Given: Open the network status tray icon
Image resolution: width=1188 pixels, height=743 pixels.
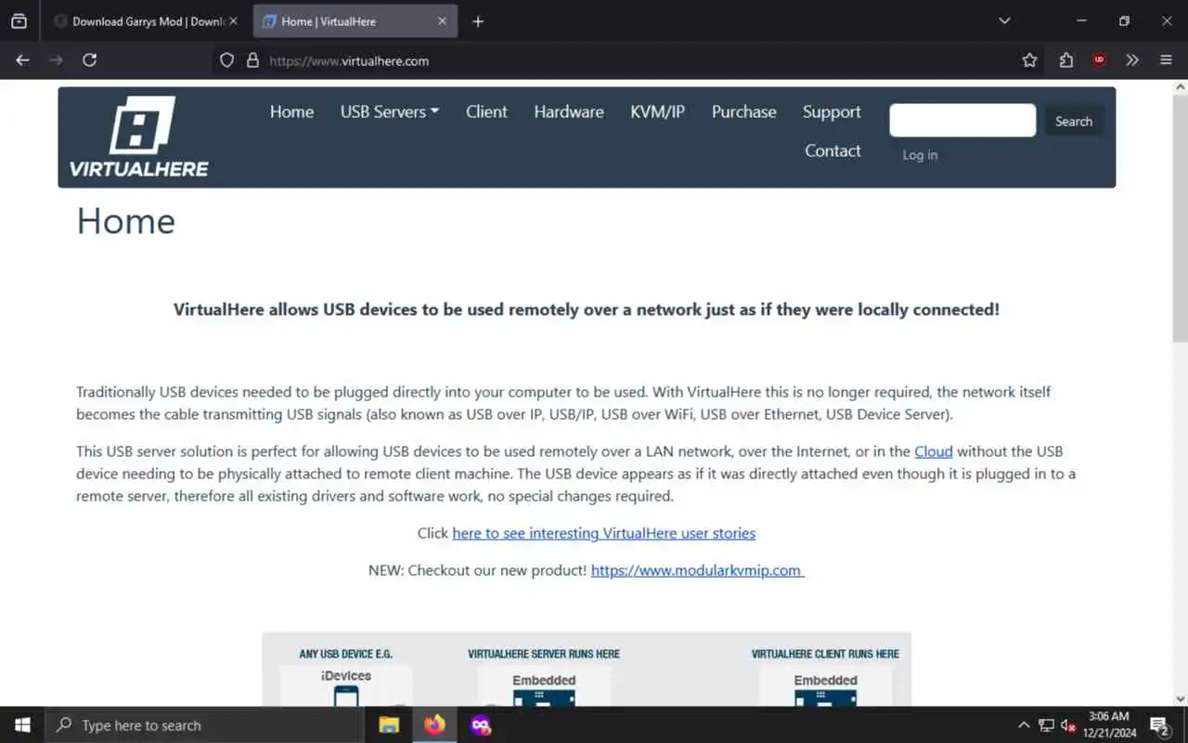Looking at the screenshot, I should [x=1046, y=725].
